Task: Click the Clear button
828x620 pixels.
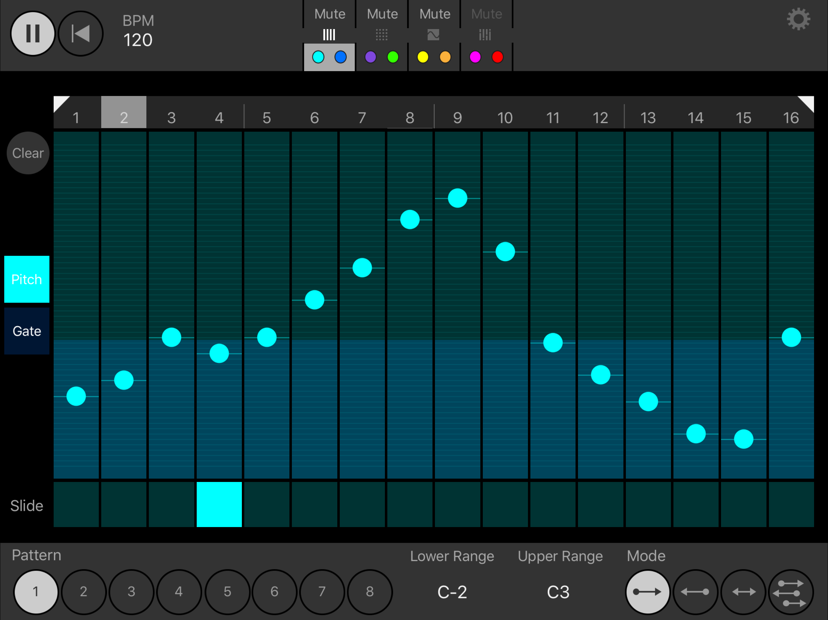Action: pyautogui.click(x=28, y=153)
